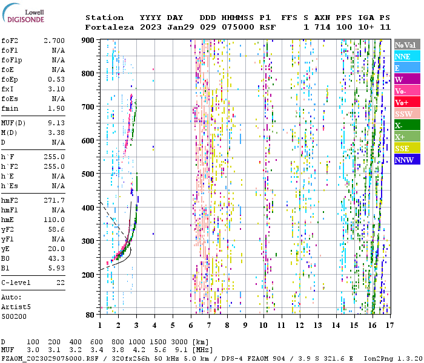Screen dimensions: 424x363
Task: Select the X- dark green legend swatch
Action: coord(407,125)
